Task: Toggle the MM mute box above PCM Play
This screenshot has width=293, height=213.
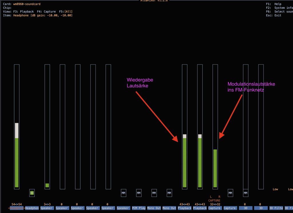Action: coord(139,193)
